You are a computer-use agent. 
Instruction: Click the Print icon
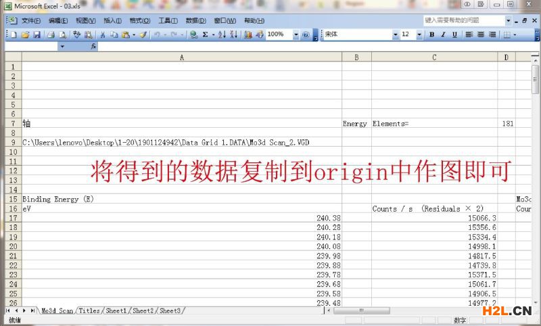point(51,34)
